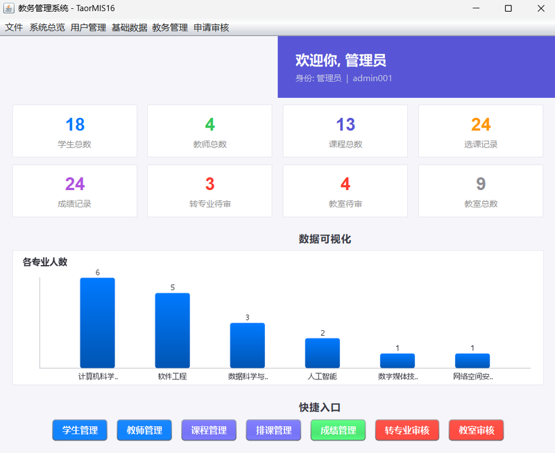Open the 系统总览 menu
The height and width of the screenshot is (453, 555).
click(x=47, y=27)
